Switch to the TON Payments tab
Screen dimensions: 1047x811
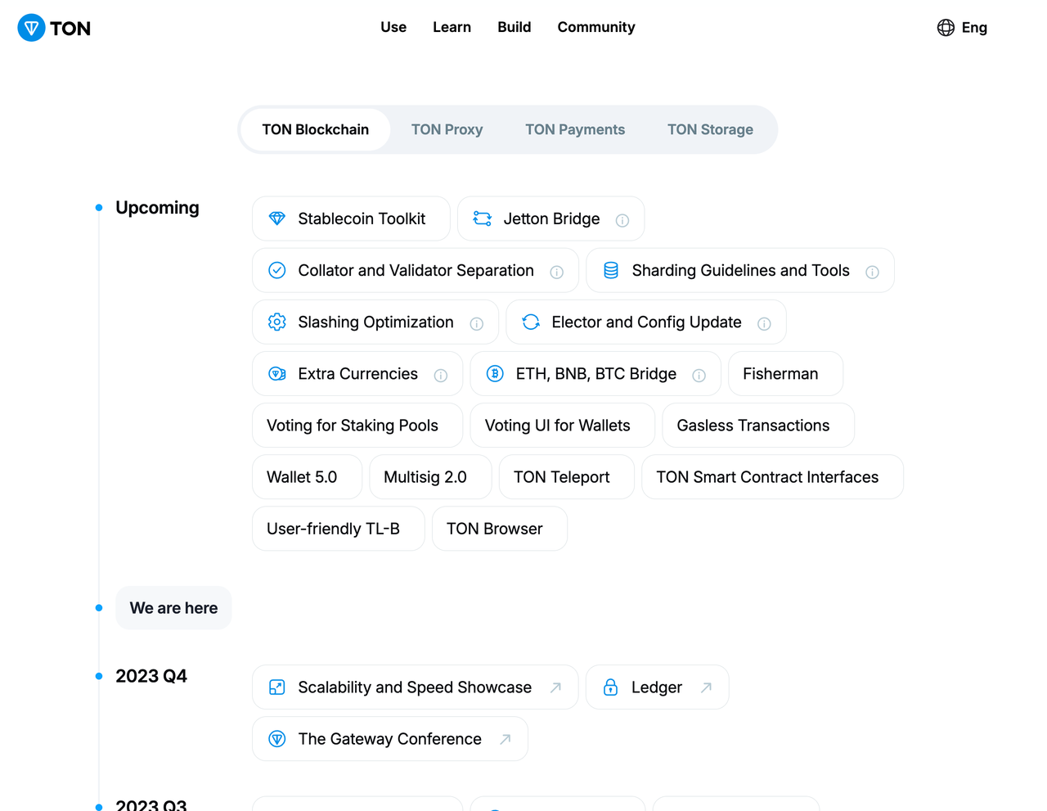575,129
